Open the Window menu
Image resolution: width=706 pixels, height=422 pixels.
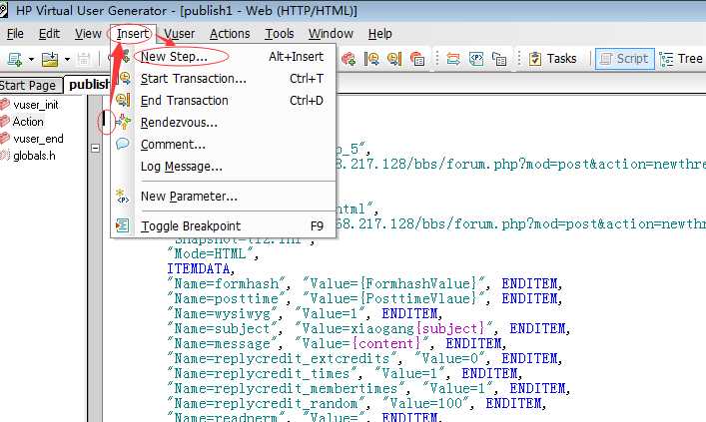coord(331,34)
